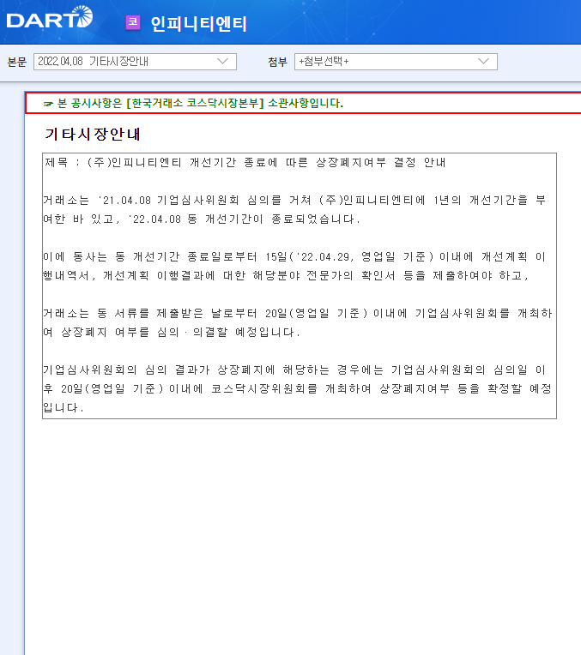Click the paragraph mentioning 15일('22.04.29
The height and width of the screenshot is (655, 581).
[x=294, y=266]
